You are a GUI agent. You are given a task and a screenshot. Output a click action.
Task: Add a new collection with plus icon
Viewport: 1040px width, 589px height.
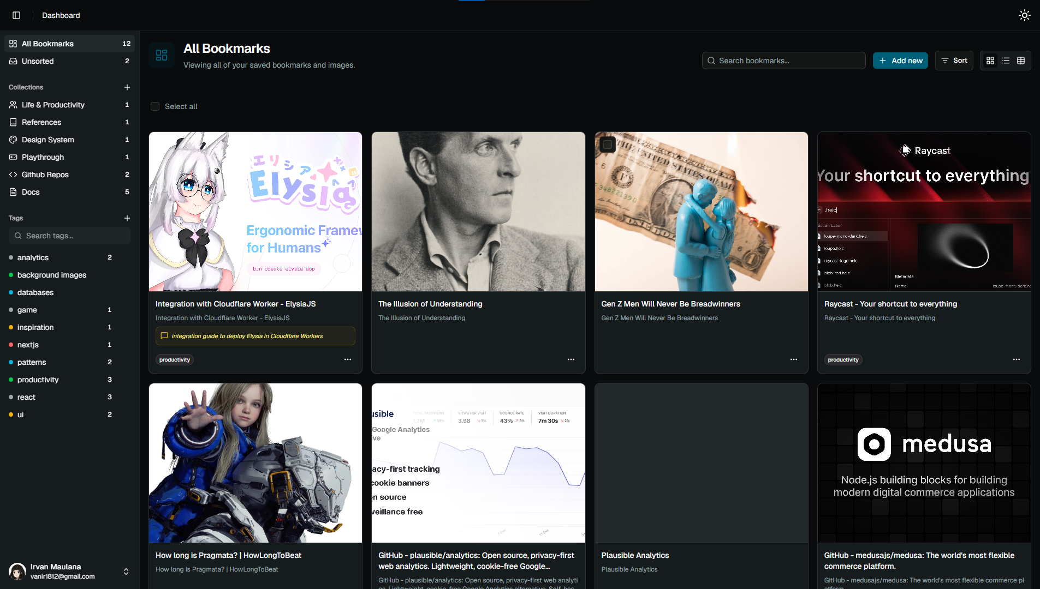127,87
